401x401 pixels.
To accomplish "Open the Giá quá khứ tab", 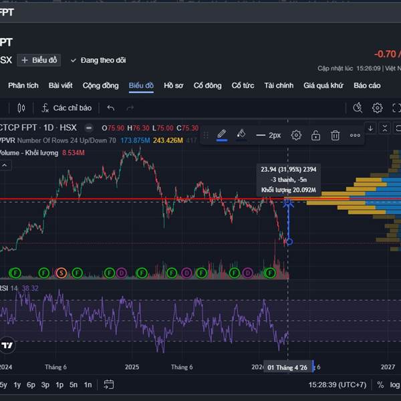I will pyautogui.click(x=323, y=86).
